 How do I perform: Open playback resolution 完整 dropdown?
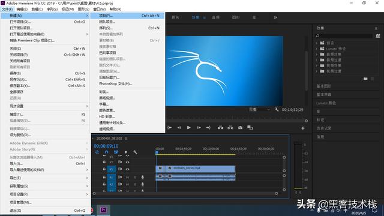(259, 109)
